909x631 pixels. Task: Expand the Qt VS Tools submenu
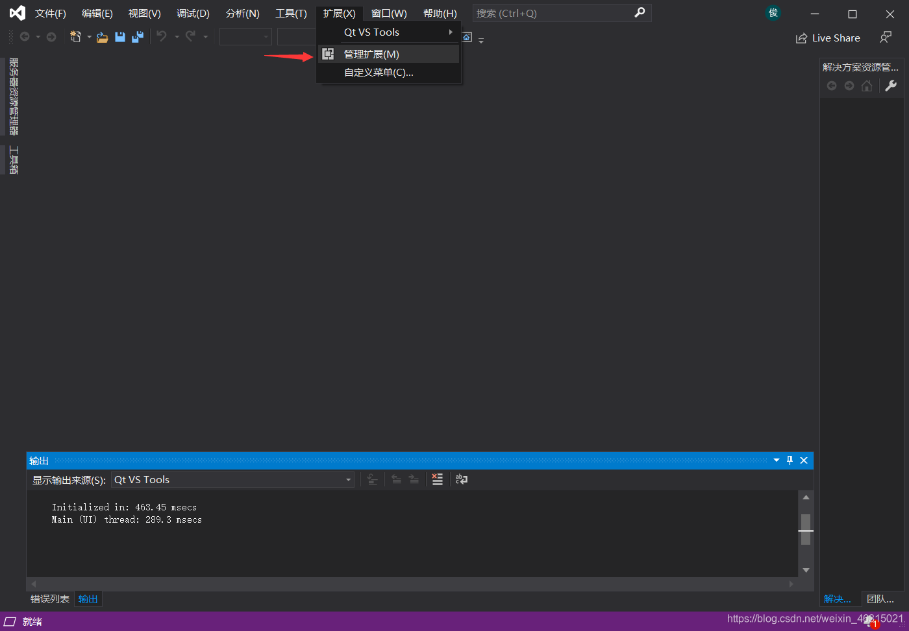click(389, 32)
